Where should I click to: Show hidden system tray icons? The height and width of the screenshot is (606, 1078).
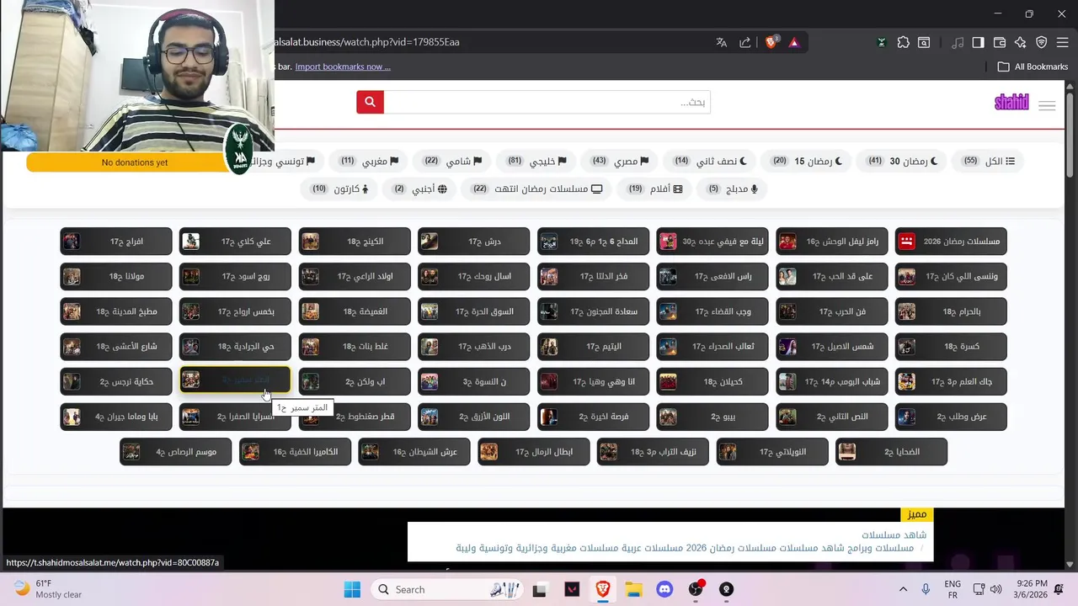pyautogui.click(x=903, y=589)
